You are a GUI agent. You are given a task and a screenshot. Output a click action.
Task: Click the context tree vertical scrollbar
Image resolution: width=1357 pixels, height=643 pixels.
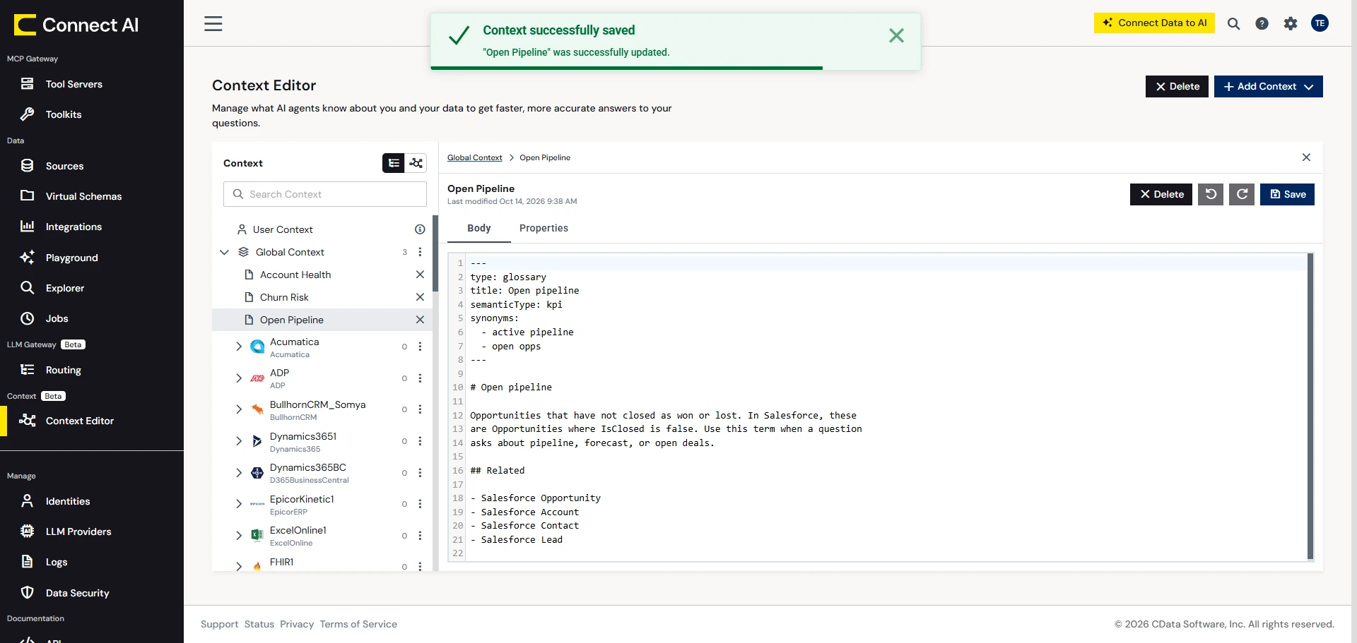[435, 254]
